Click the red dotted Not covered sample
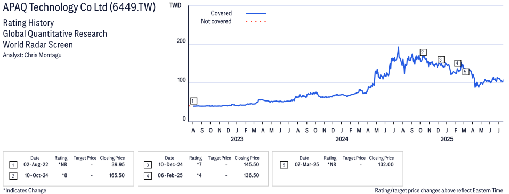The width and height of the screenshot is (509, 194). coord(256,22)
